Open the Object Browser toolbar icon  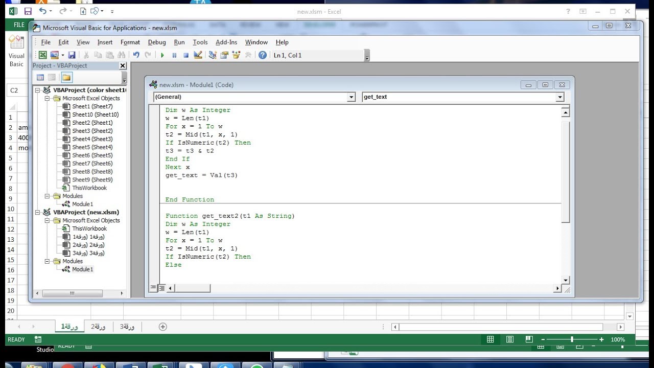click(x=236, y=55)
